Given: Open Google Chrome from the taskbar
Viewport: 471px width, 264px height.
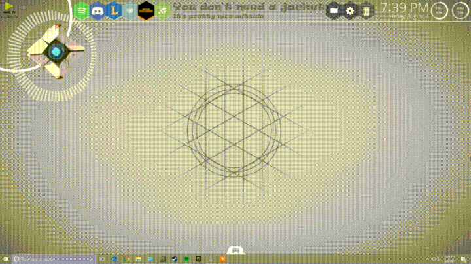Looking at the screenshot, I should [126, 259].
